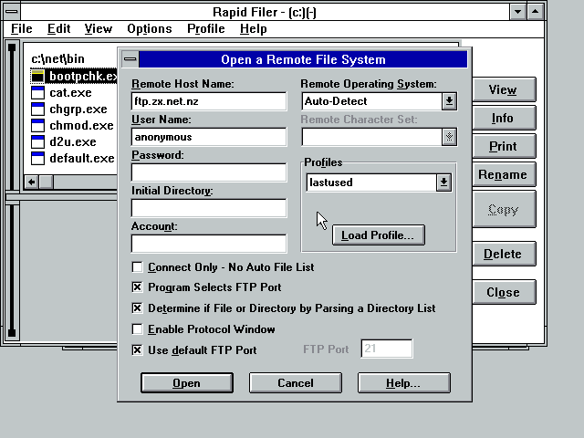Enable Connect Only - No Auto File List
The image size is (584, 438).
pos(137,267)
